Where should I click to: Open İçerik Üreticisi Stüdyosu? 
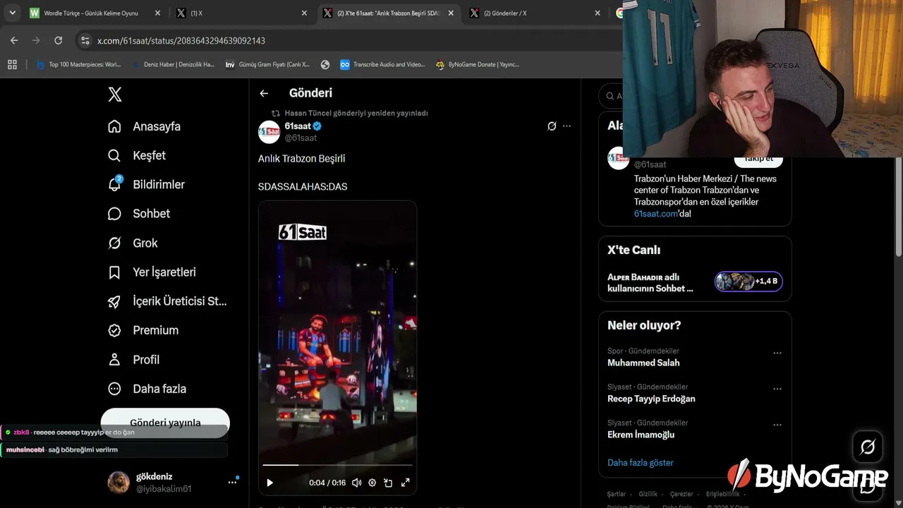[167, 301]
